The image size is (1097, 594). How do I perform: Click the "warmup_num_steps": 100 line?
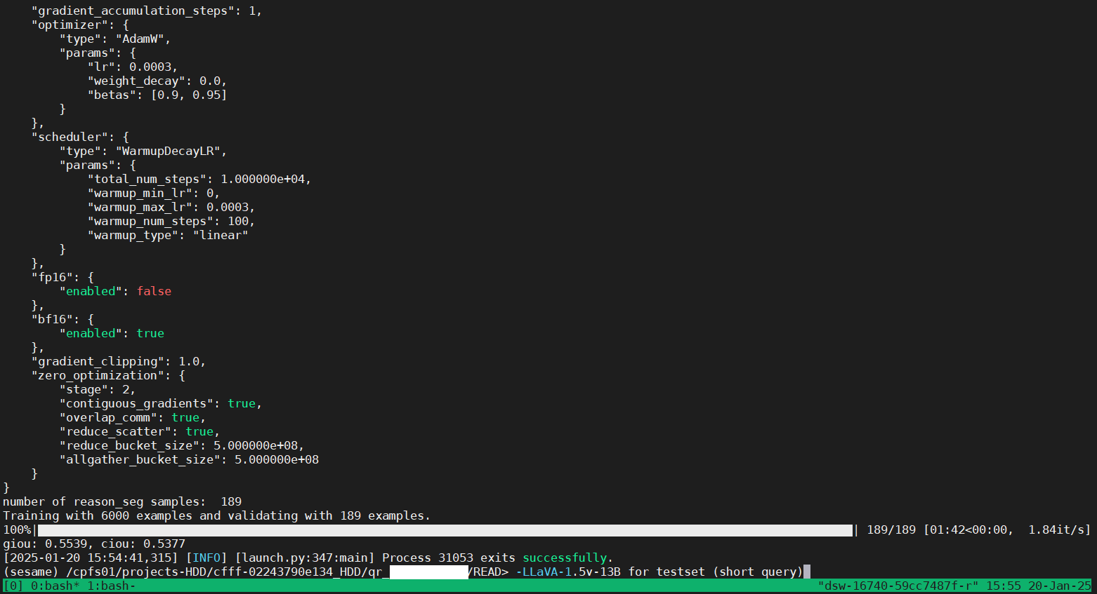coord(171,221)
